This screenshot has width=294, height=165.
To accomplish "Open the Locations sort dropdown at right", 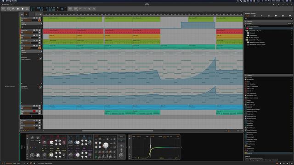I will point(290,24).
